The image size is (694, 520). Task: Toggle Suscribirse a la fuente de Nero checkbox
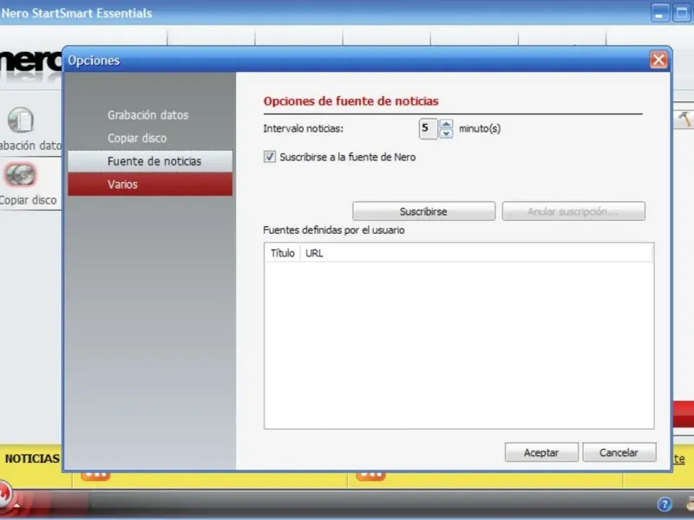pos(270,157)
